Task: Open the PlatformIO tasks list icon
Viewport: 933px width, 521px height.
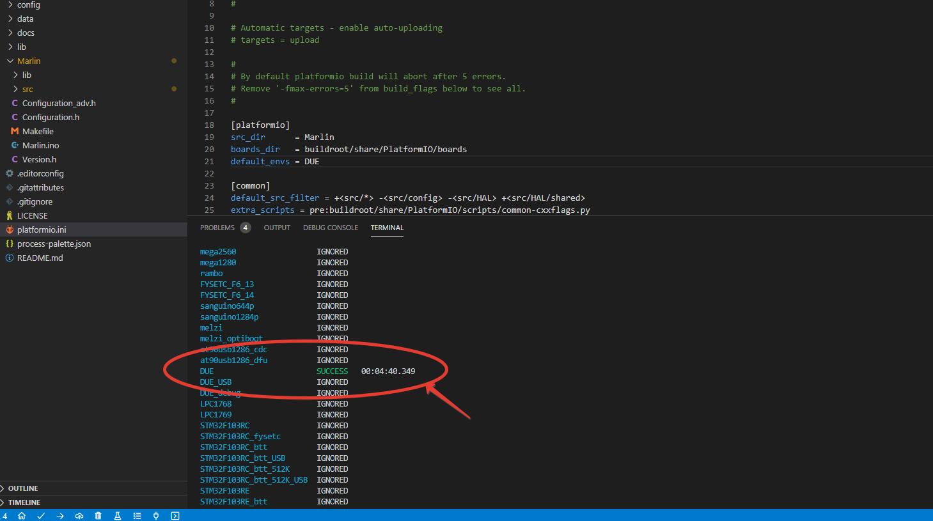Action: (x=137, y=516)
